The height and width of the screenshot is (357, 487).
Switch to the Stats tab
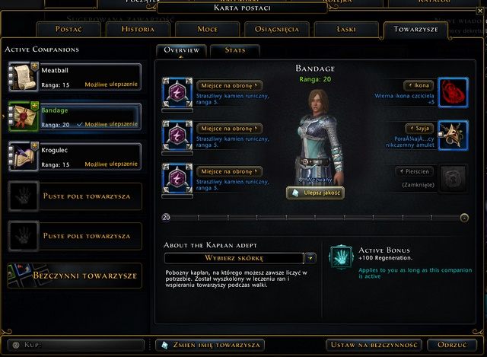(235, 50)
